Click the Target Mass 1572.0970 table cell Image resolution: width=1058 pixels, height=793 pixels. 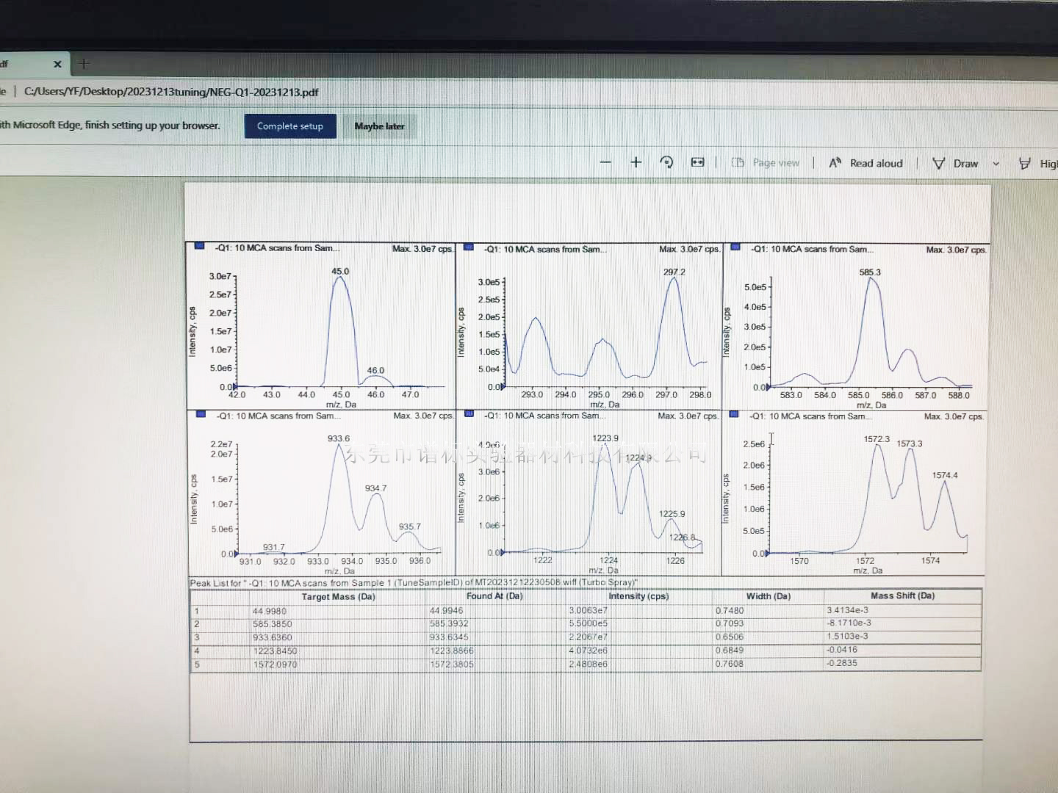pyautogui.click(x=275, y=665)
